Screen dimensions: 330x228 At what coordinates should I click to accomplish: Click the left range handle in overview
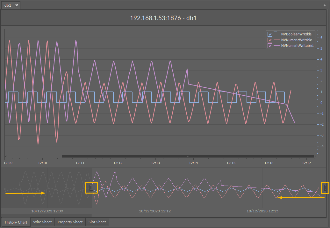click(91, 188)
